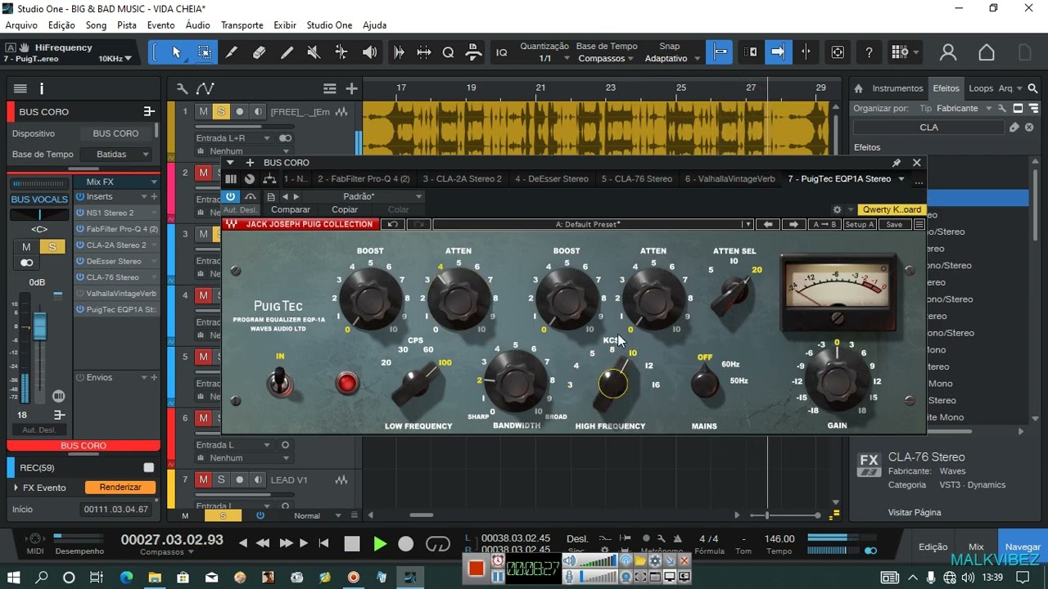Add a new track with plus icon

tap(351, 88)
